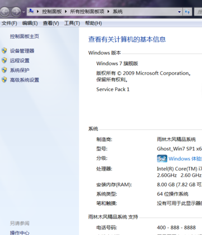
Task: Click shield icon beside 系统保护
Action: pyautogui.click(x=4, y=70)
